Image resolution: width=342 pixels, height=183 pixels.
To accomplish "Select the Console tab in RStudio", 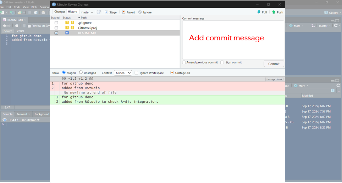I will 8,114.
